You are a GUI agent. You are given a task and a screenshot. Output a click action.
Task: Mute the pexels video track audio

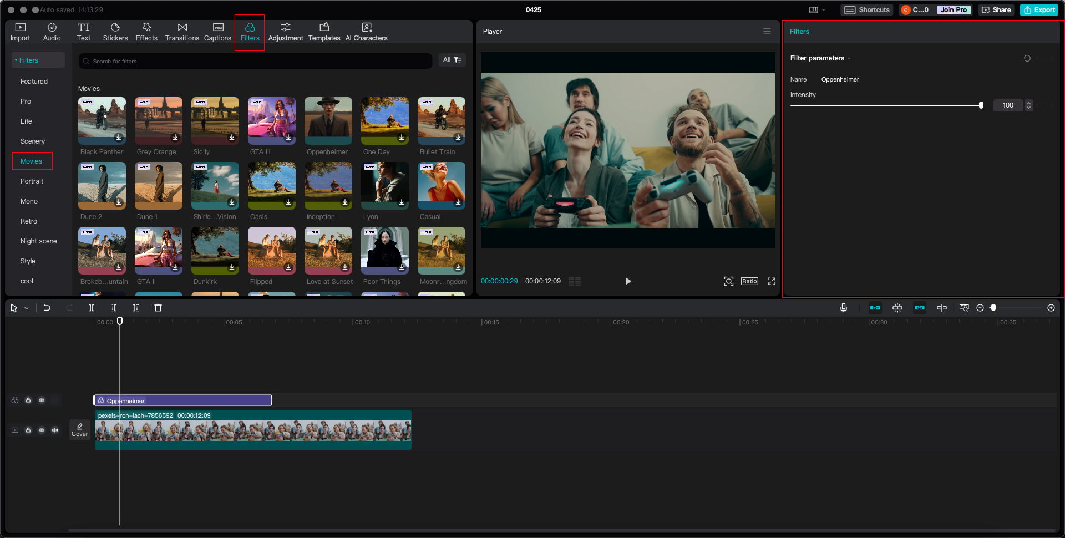[54, 430]
